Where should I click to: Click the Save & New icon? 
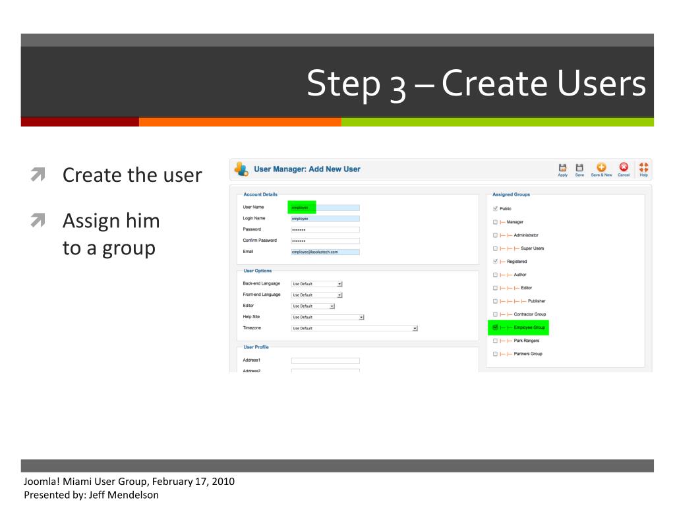(x=601, y=167)
